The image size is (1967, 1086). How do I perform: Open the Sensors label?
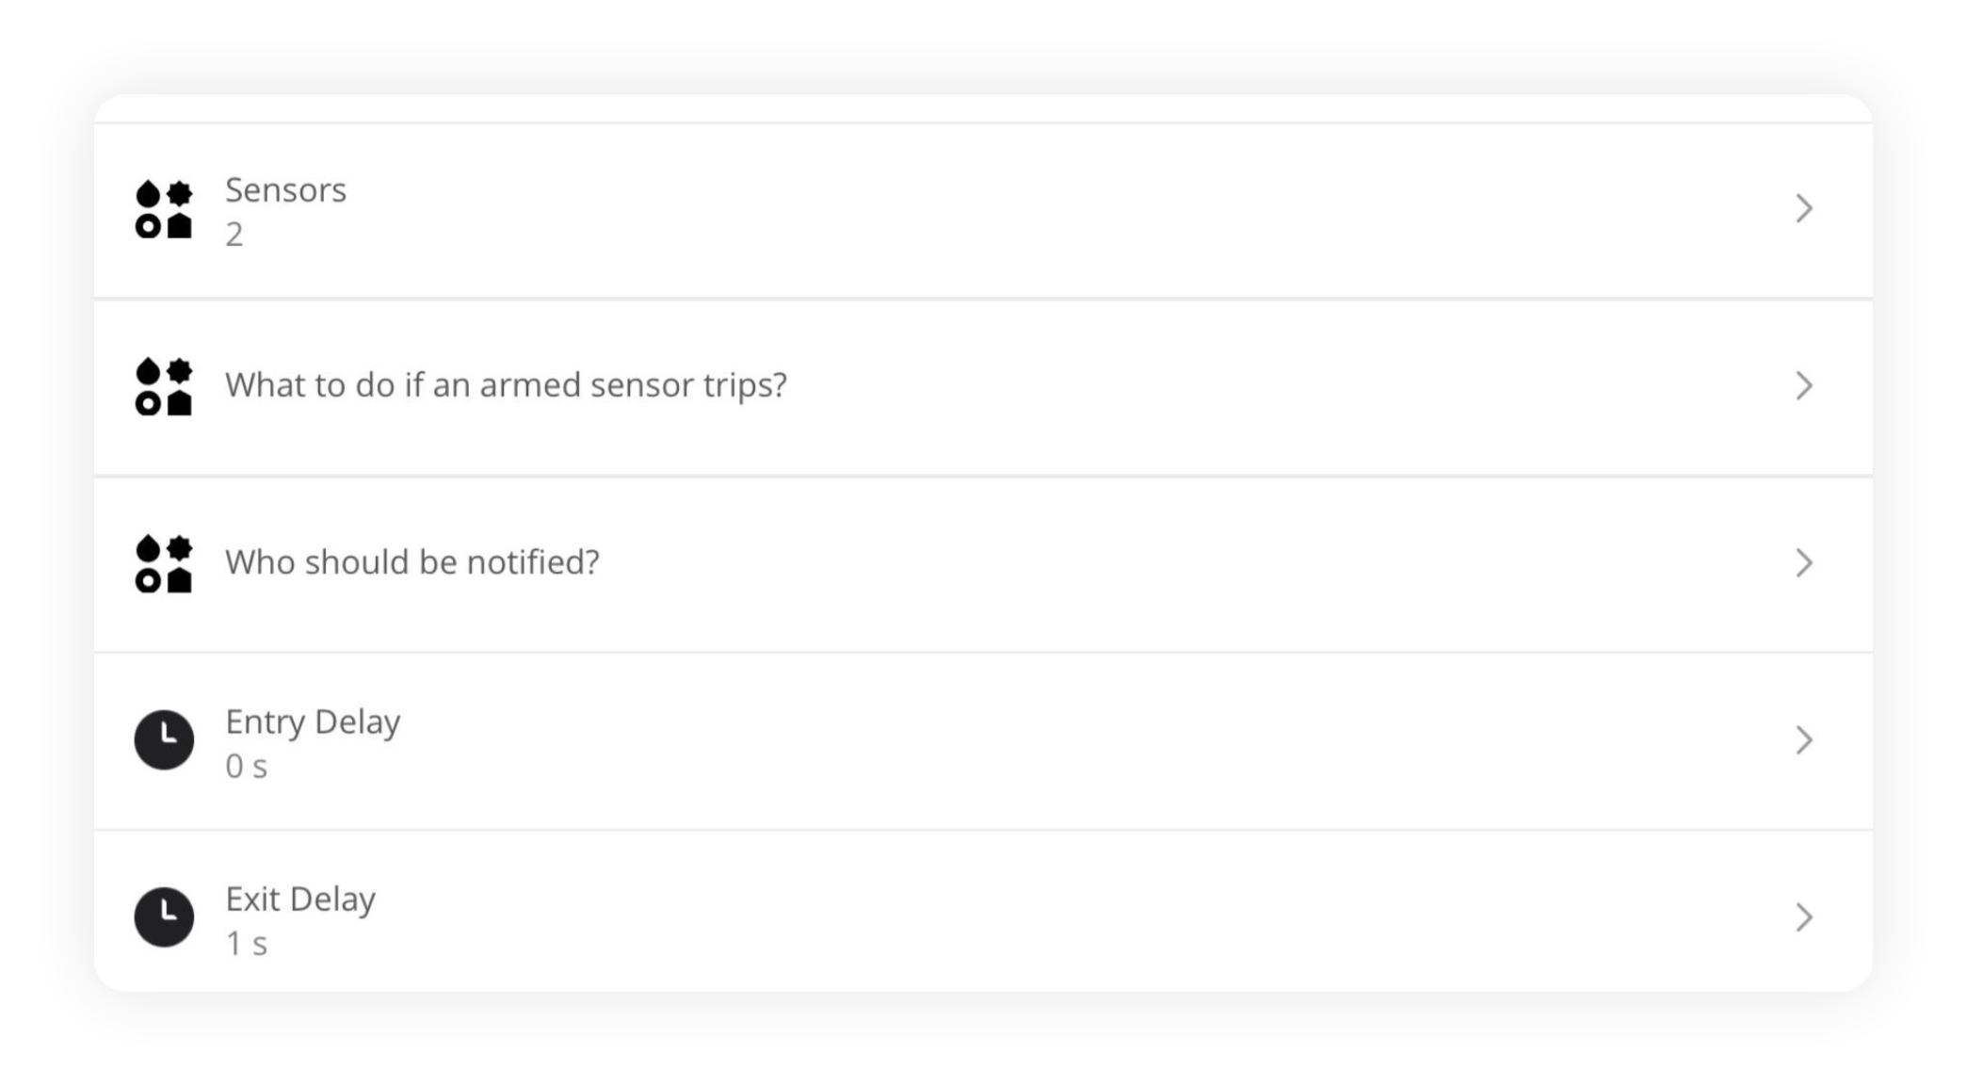pyautogui.click(x=285, y=190)
